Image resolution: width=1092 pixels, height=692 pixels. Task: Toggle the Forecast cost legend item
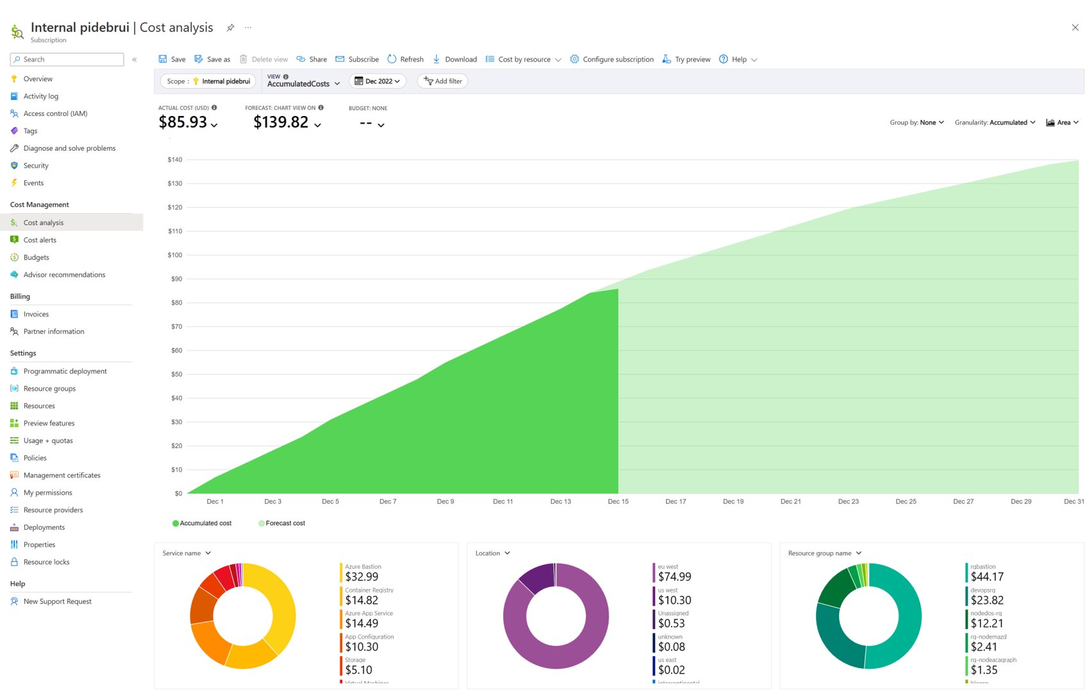coord(282,523)
